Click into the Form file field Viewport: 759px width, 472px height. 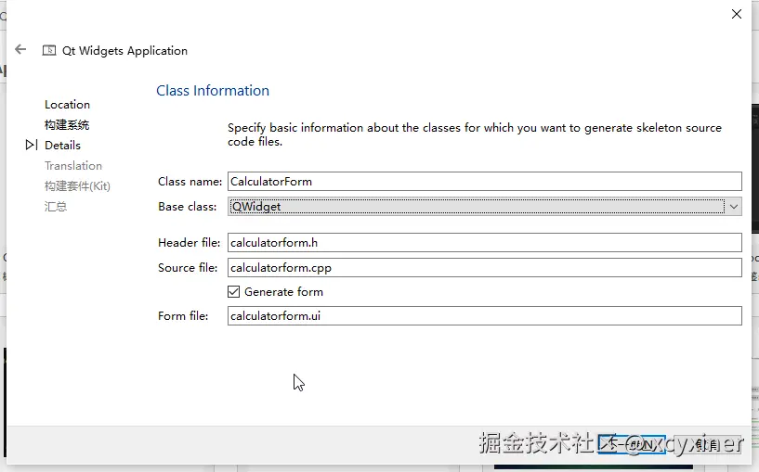coord(485,316)
